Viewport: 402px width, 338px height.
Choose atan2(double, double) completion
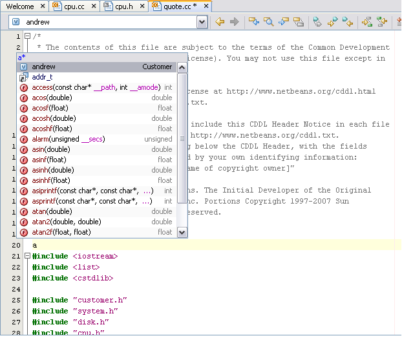tap(97, 222)
